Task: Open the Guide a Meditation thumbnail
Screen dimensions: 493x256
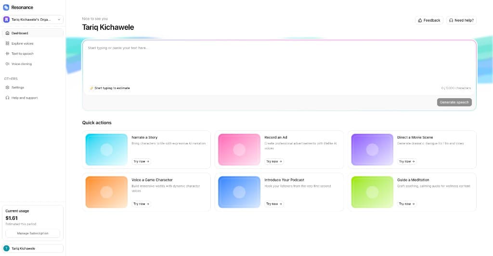Action: (372, 192)
